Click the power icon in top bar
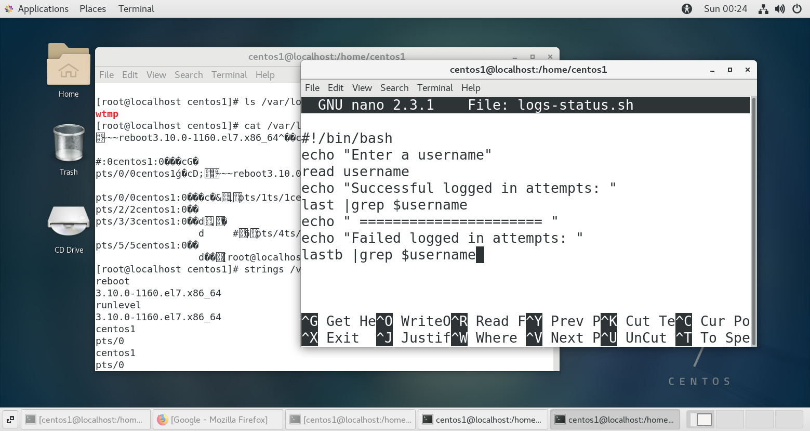 click(x=797, y=9)
